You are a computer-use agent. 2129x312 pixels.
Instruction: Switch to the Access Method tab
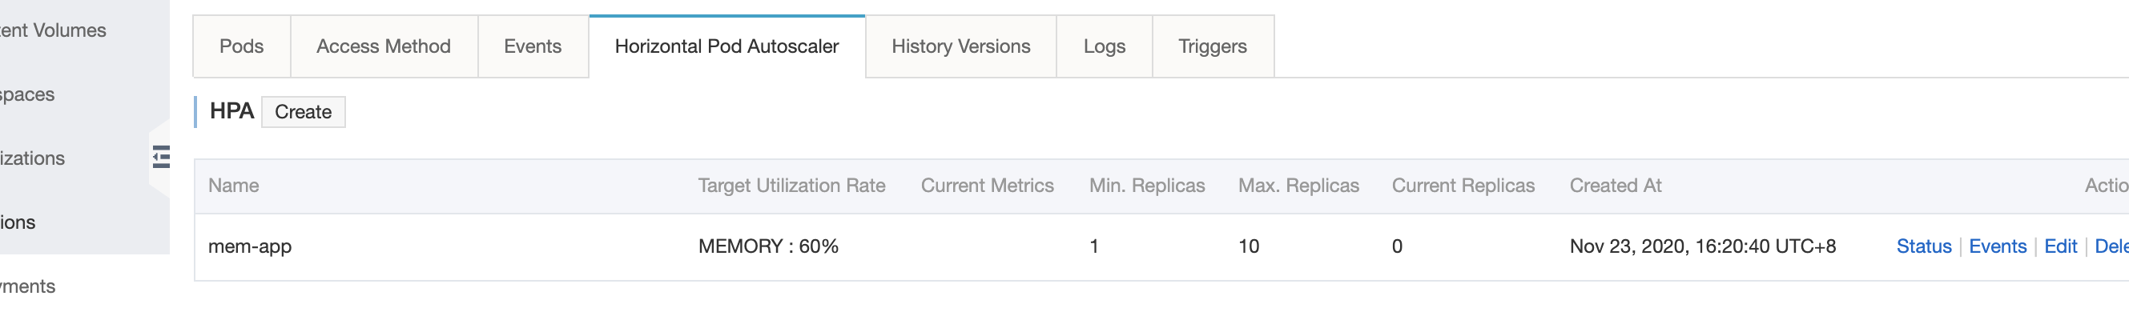pyautogui.click(x=384, y=46)
